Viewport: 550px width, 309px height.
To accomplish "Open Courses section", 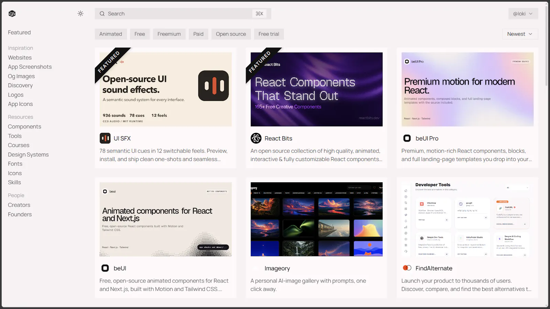I will (x=19, y=145).
